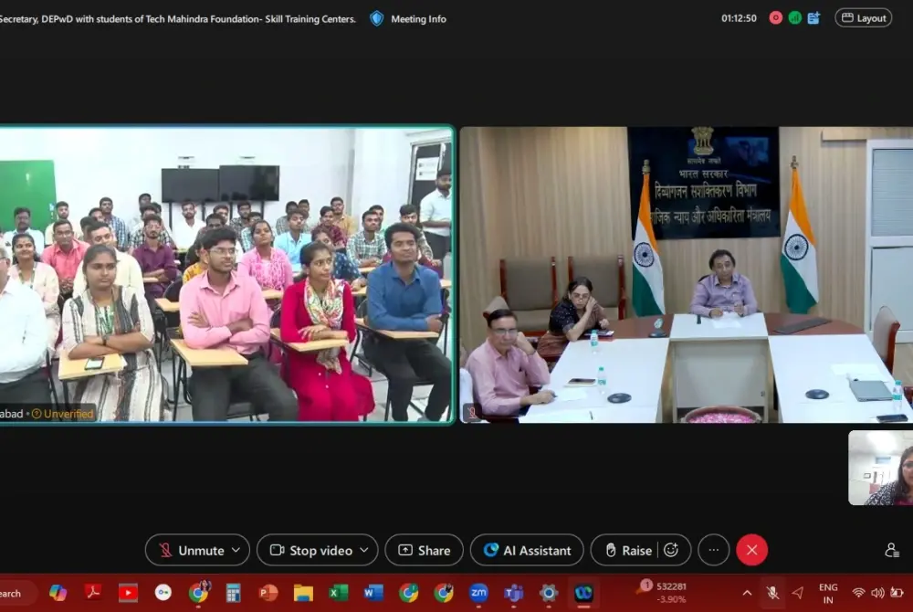Expand audio options arrow beside Unmute
The height and width of the screenshot is (612, 913).
[x=236, y=550]
